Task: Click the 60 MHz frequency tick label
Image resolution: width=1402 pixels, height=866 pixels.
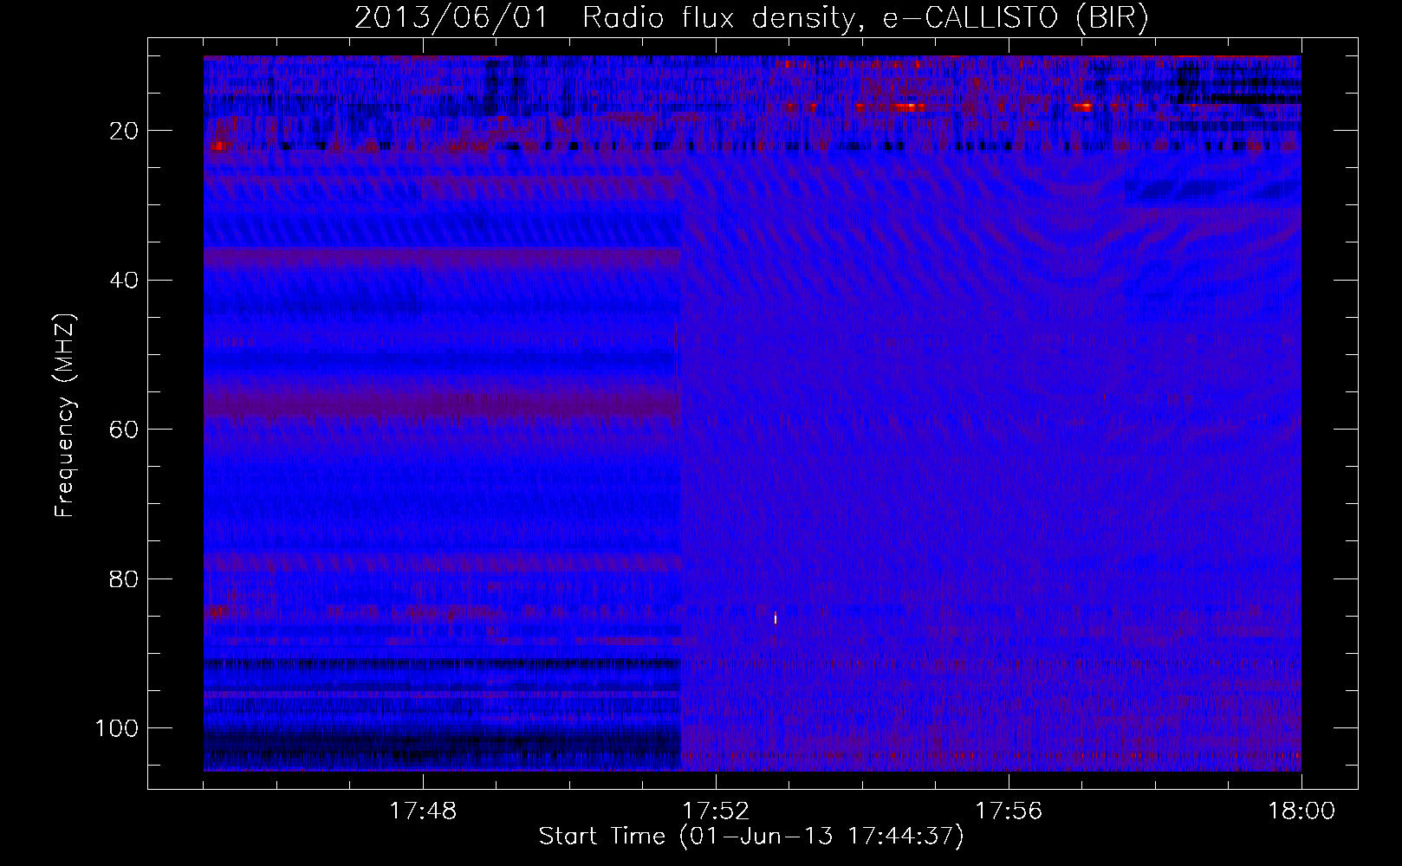Action: coord(124,430)
